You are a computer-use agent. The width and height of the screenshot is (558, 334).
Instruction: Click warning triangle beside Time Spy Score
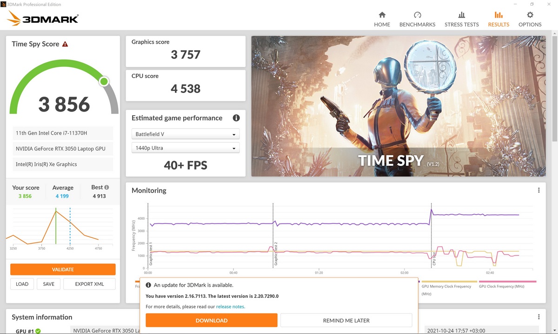pyautogui.click(x=65, y=44)
